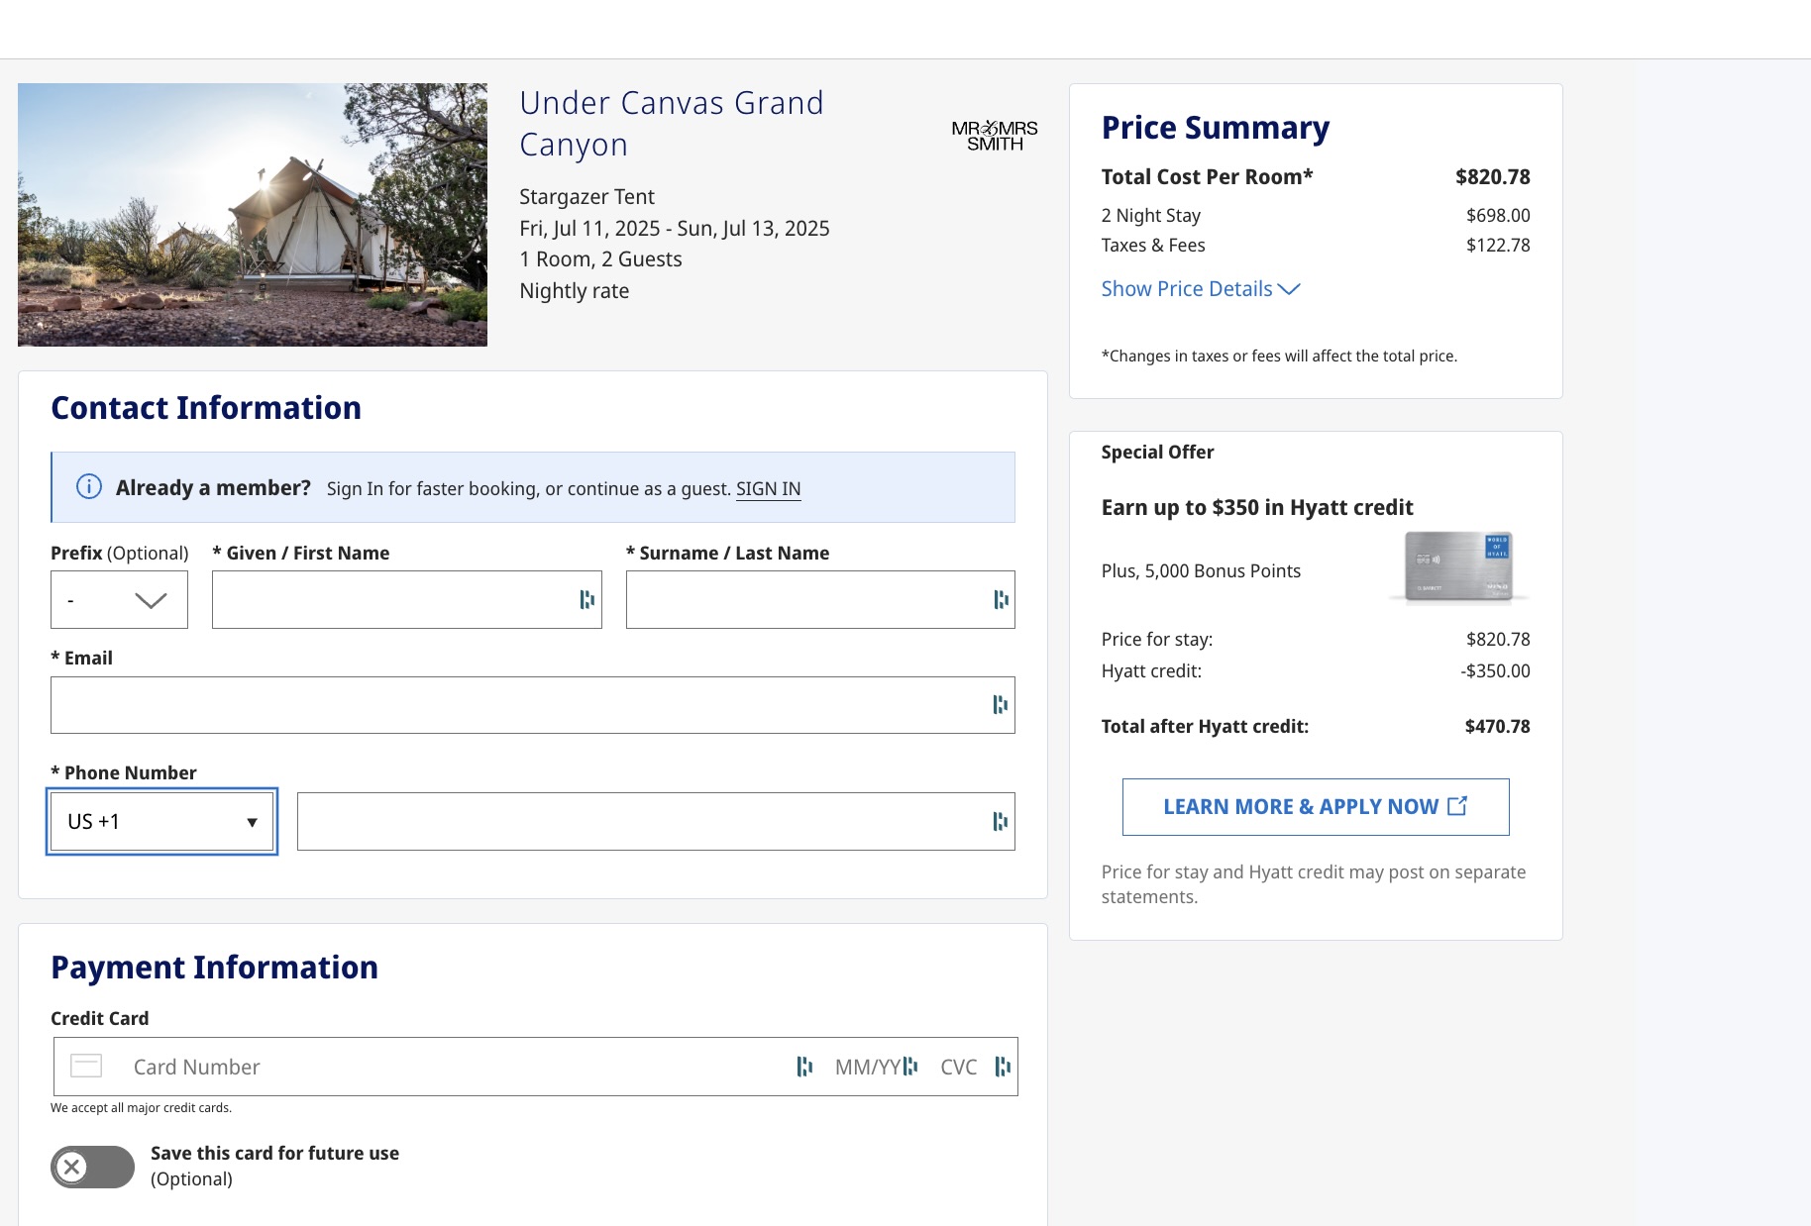Viewport: 1811px width, 1226px height.
Task: Click autofill icon in First Name field
Action: [x=586, y=599]
